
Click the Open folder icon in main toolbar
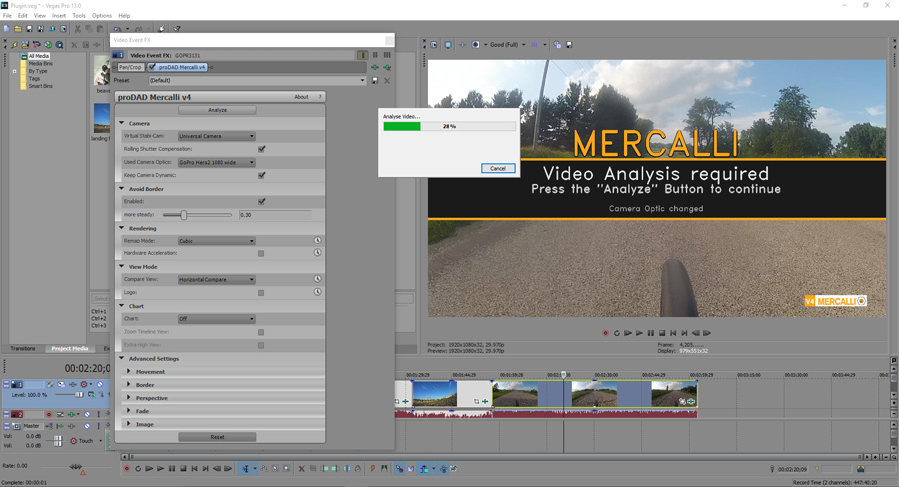[18, 29]
